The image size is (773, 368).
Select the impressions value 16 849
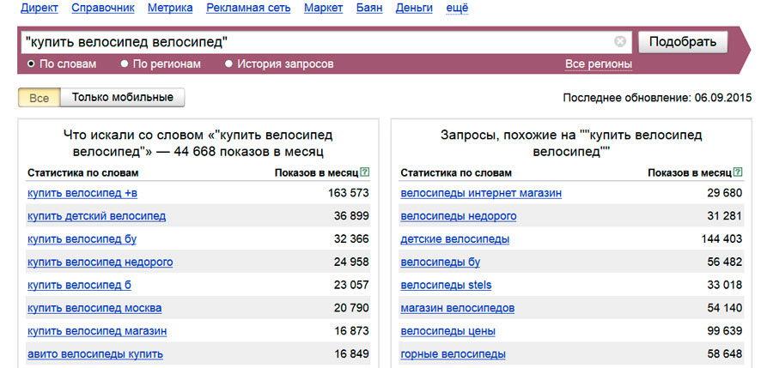[x=351, y=354]
